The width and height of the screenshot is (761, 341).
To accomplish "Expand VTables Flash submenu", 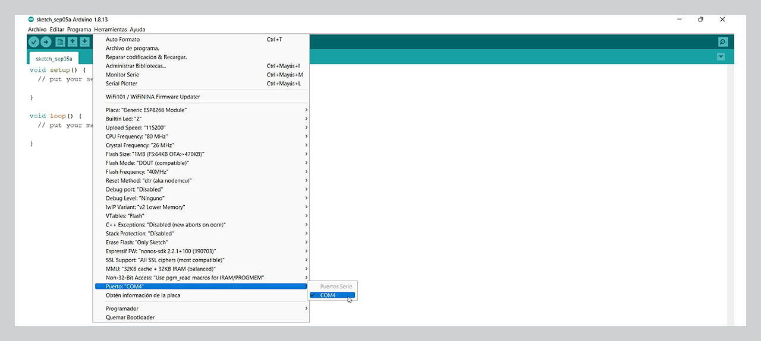I will 201,216.
